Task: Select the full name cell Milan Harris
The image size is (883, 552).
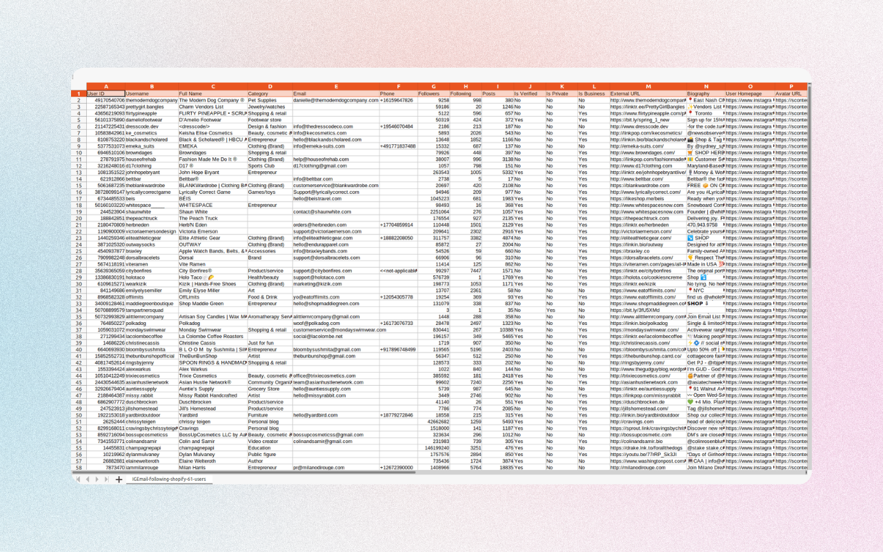Action: (x=212, y=468)
